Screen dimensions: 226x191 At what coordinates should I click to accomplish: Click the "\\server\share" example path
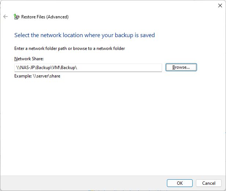[x=47, y=76]
